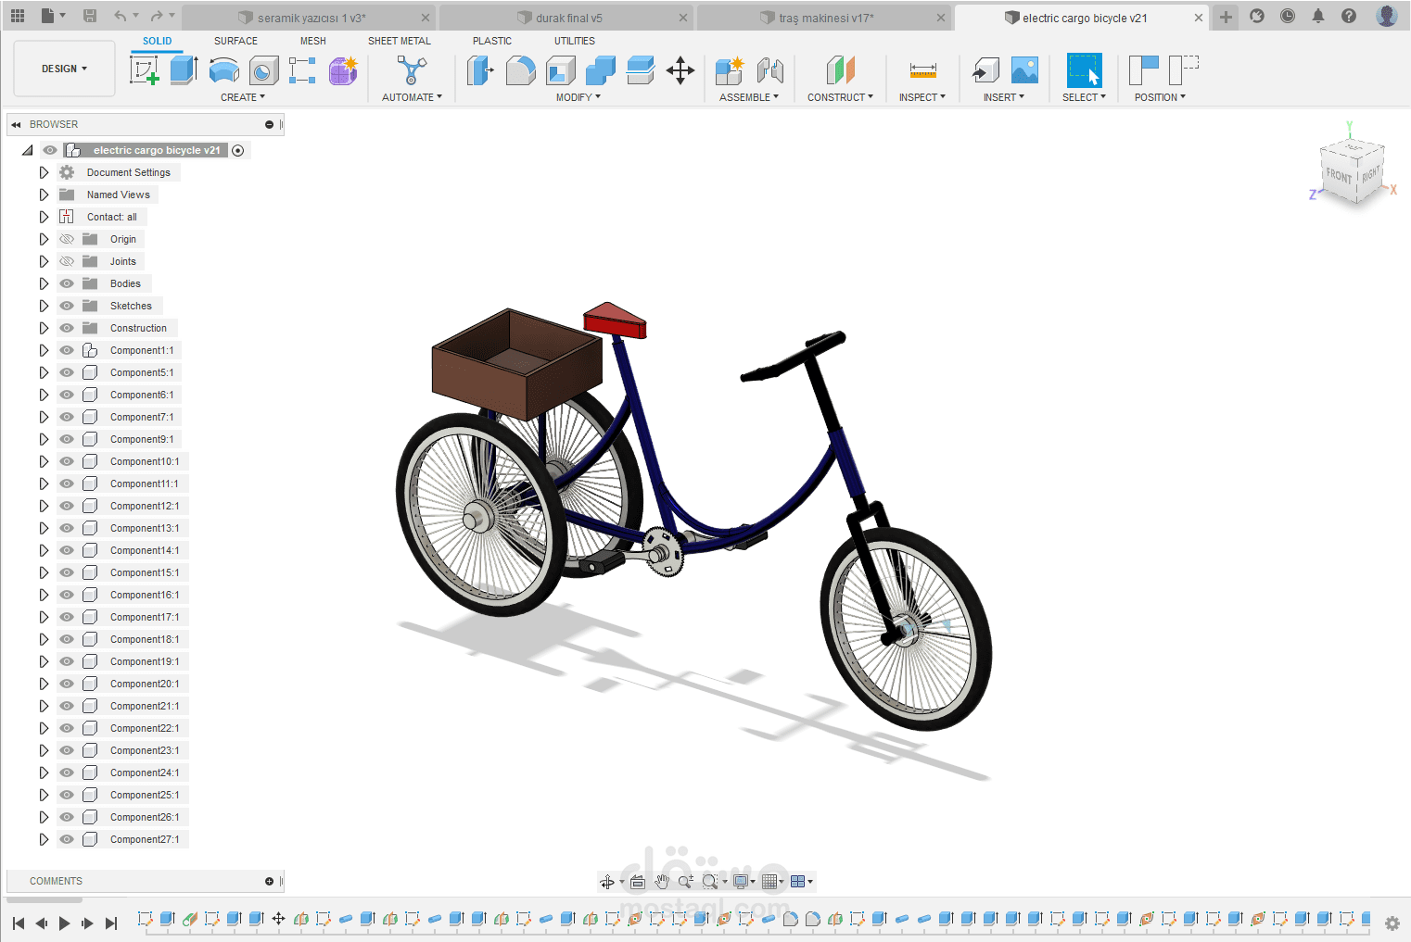1411x942 pixels.
Task: Click the Insert Canvas image icon
Action: click(x=1024, y=70)
